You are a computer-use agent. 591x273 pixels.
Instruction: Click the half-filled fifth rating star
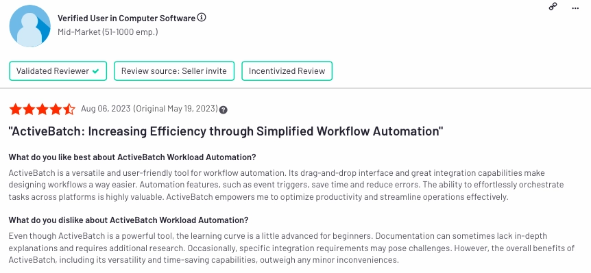click(69, 109)
